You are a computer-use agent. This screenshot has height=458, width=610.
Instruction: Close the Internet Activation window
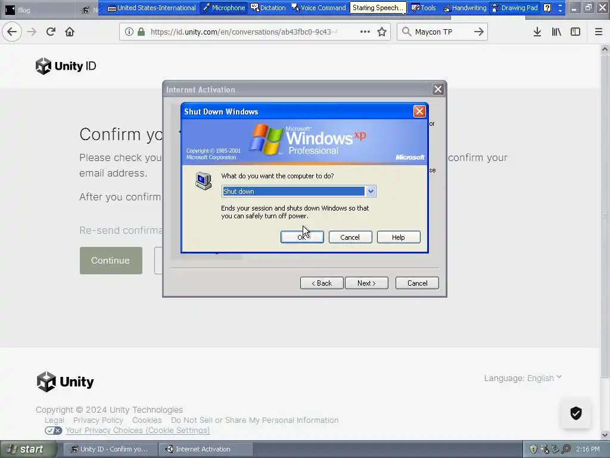click(x=438, y=89)
